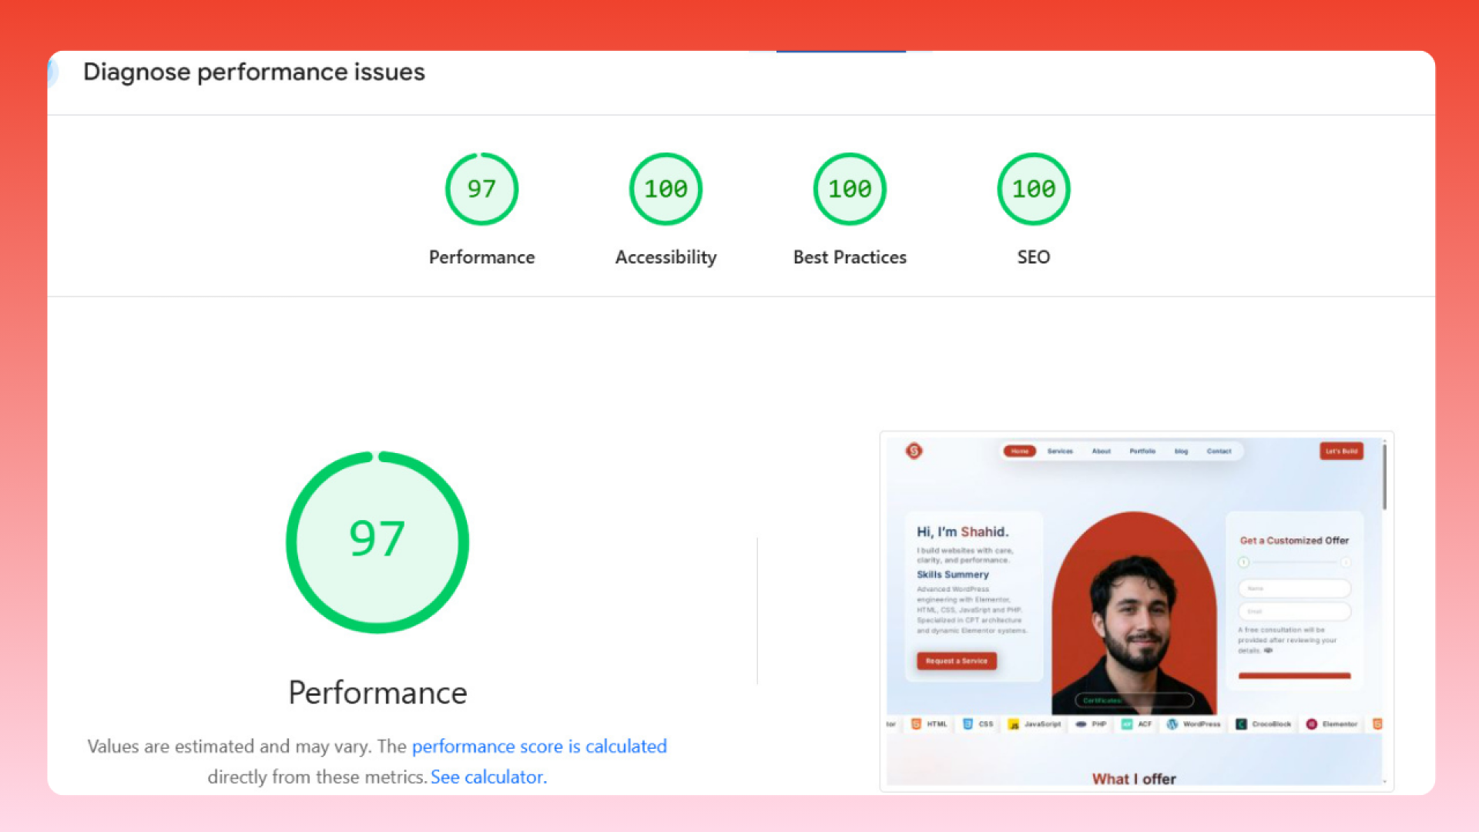The width and height of the screenshot is (1479, 832).
Task: Click the large 97 Performance gauge
Action: click(377, 542)
